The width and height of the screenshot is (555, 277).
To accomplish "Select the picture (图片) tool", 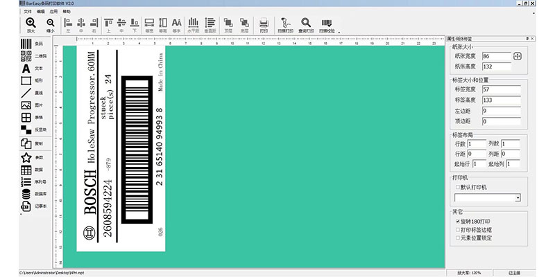I will click(26, 105).
